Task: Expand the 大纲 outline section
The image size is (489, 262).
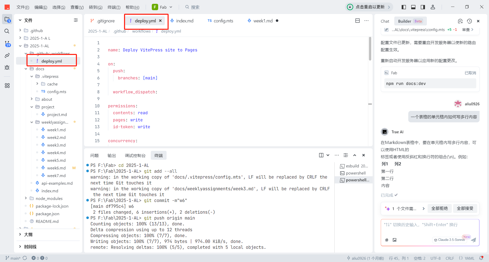Action: tap(28, 235)
